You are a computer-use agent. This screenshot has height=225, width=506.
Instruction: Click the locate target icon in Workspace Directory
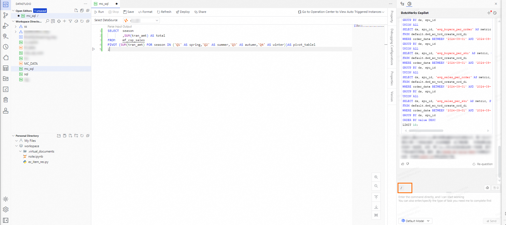[x=59, y=21]
